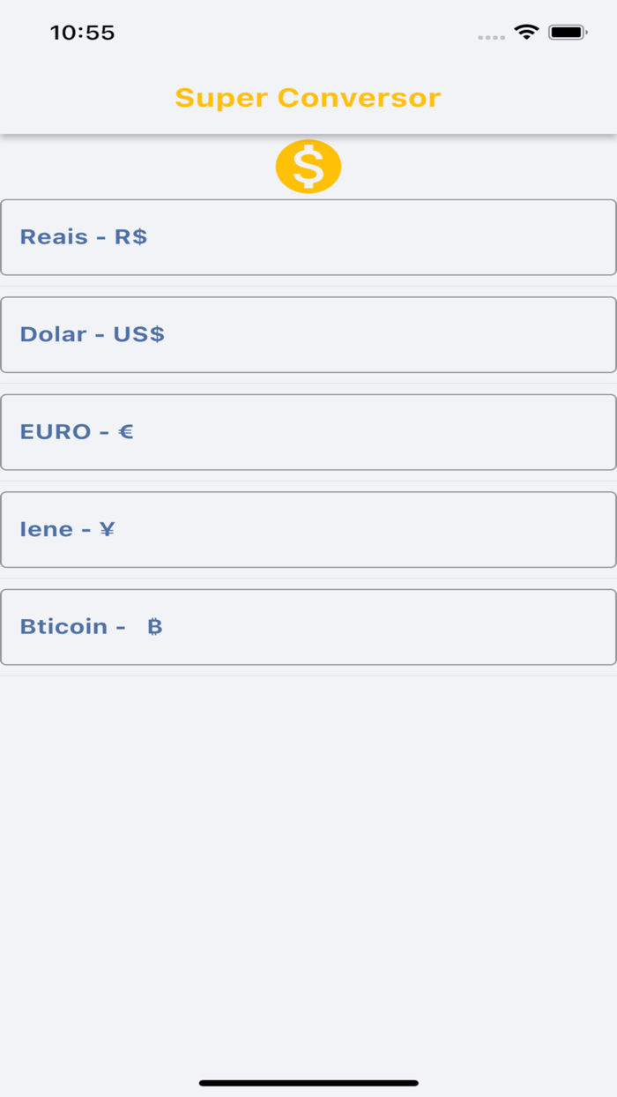The height and width of the screenshot is (1097, 617).
Task: Tap the Euro € symbol
Action: pos(126,432)
